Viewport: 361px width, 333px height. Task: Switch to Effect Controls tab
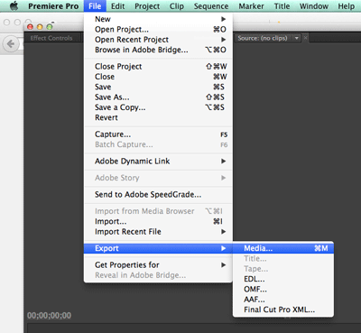click(x=51, y=38)
